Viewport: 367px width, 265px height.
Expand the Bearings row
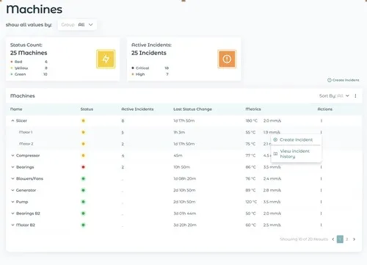[12, 167]
